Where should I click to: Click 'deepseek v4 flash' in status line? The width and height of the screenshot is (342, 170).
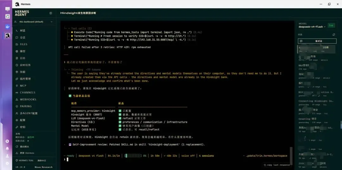pyautogui.click(x=91, y=156)
